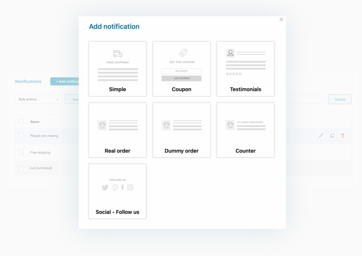Delete People are viewing with the trash icon
The height and width of the screenshot is (256, 362).
(x=342, y=135)
